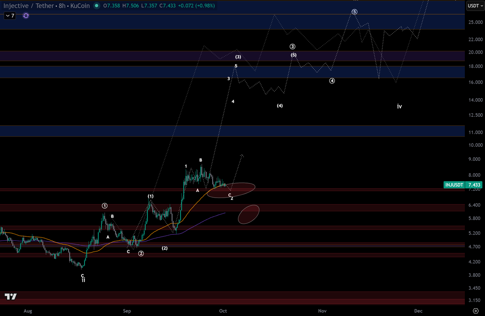Click the TradingView logo

11,297
